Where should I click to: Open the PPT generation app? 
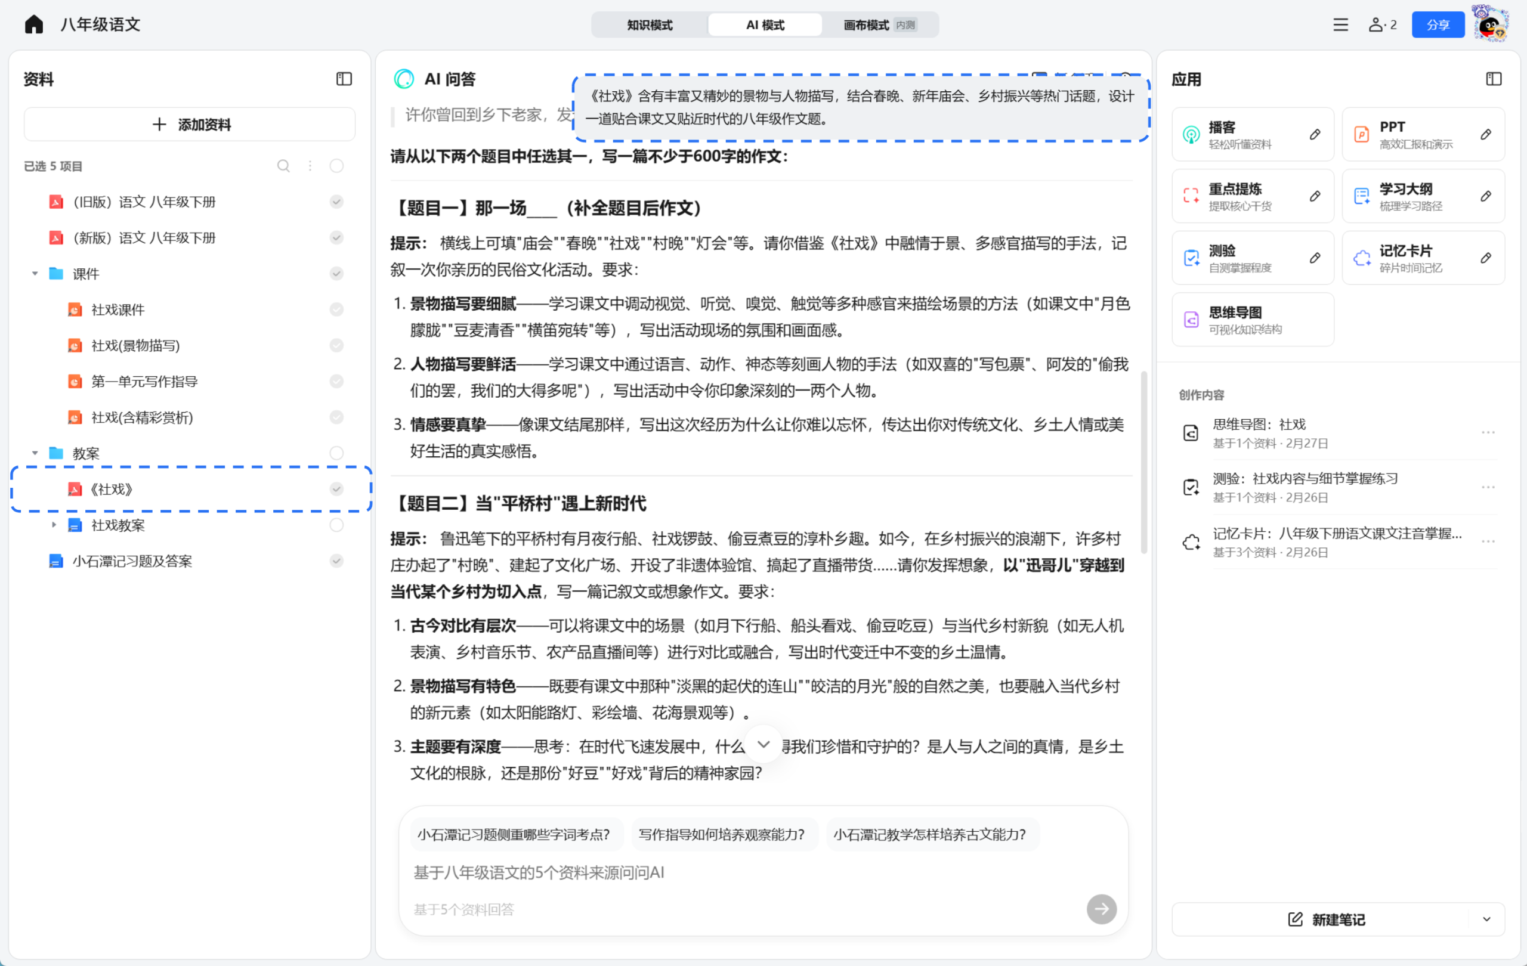[1423, 134]
